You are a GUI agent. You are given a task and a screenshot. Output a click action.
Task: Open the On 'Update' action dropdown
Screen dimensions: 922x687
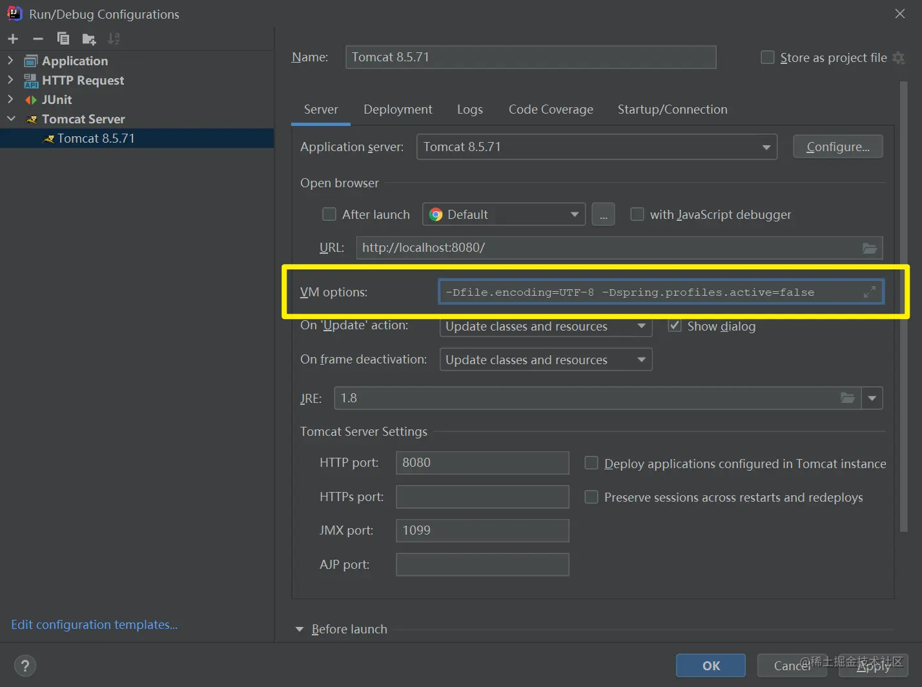point(546,325)
